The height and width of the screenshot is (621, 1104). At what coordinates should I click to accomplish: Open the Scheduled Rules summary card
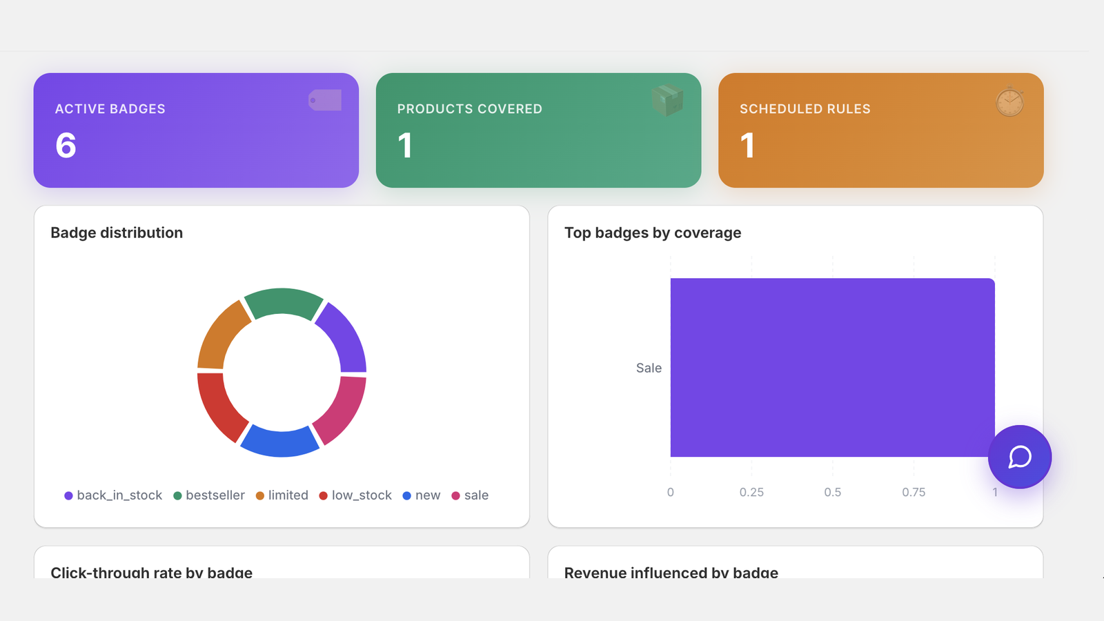click(x=880, y=130)
